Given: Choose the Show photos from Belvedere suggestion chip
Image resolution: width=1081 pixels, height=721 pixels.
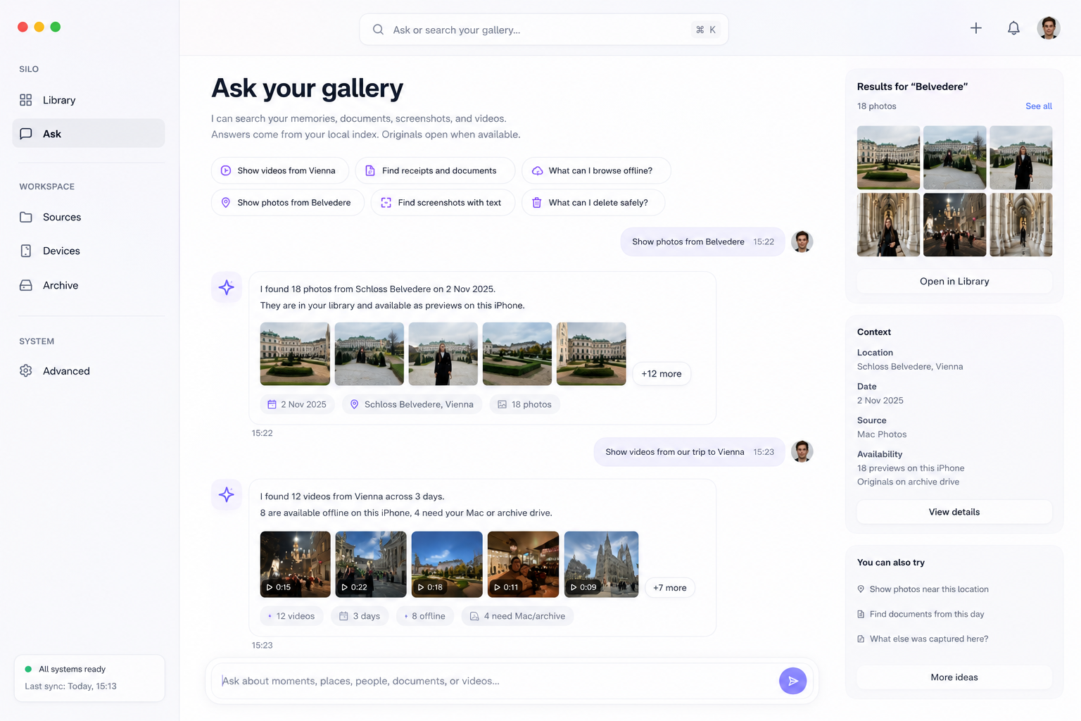Looking at the screenshot, I should tap(287, 202).
